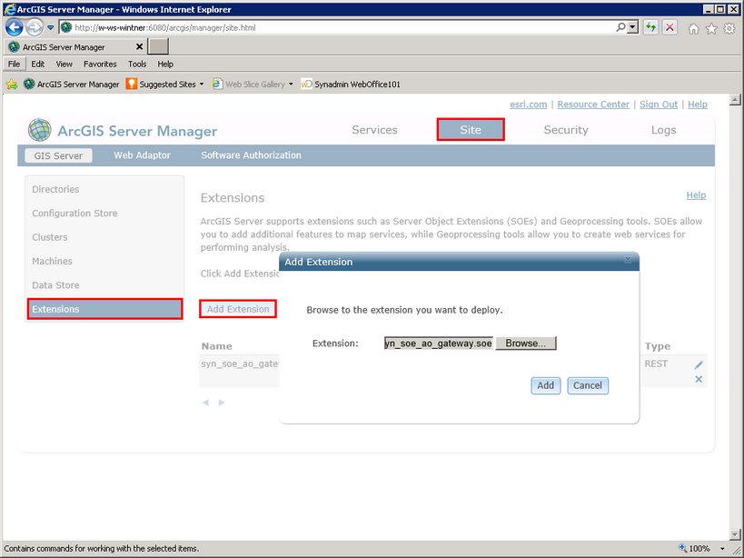Open Internet Explorer settings gear icon
Image resolution: width=744 pixels, height=558 pixels.
729,28
